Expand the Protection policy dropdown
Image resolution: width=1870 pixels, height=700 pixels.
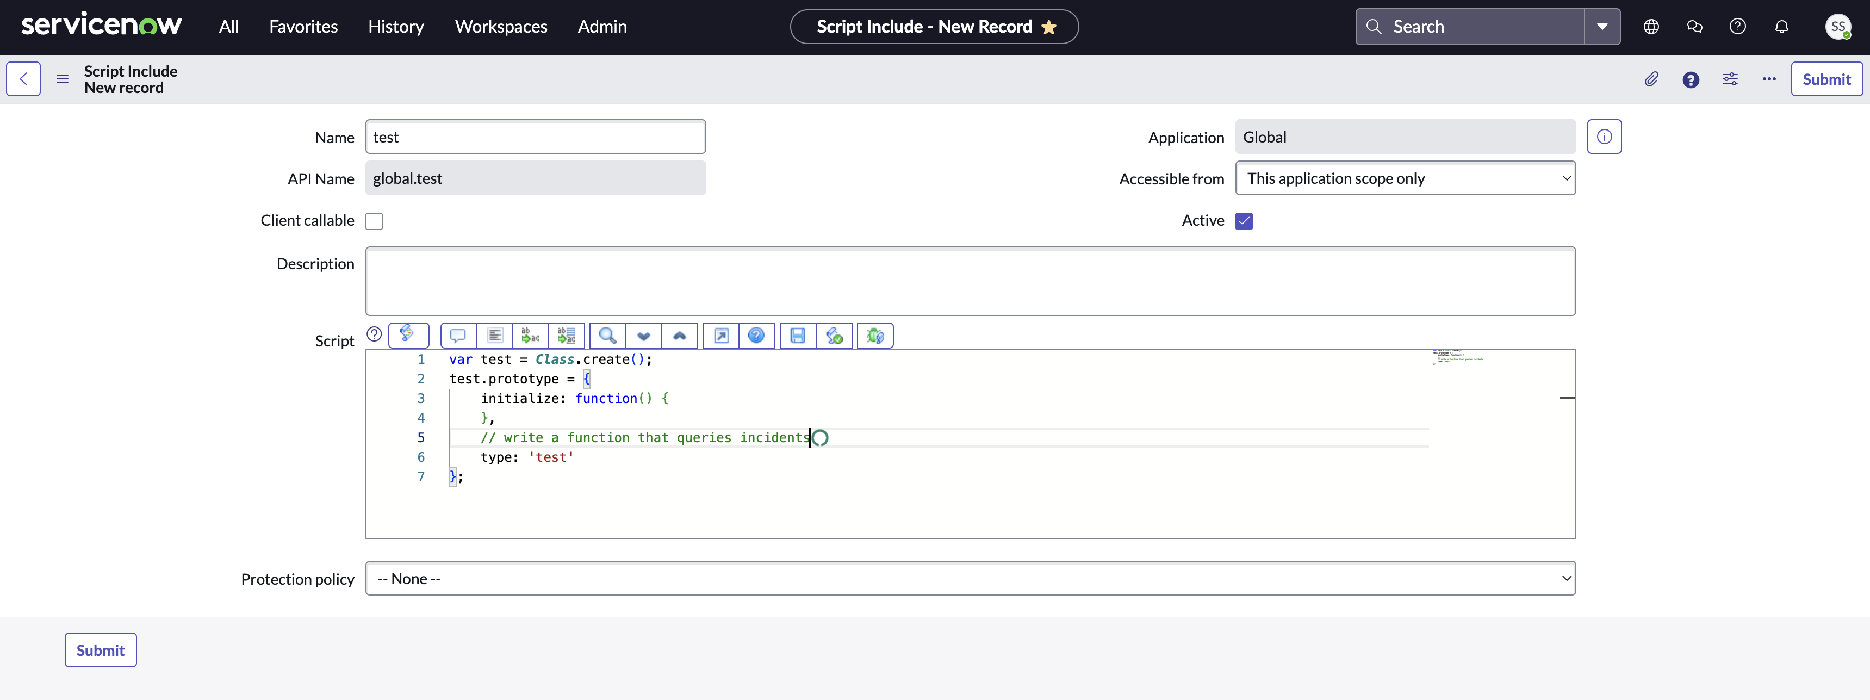[x=970, y=579]
